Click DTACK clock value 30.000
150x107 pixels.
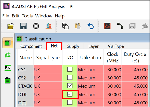coord(113,86)
